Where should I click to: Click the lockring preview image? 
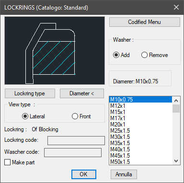click(x=55, y=50)
